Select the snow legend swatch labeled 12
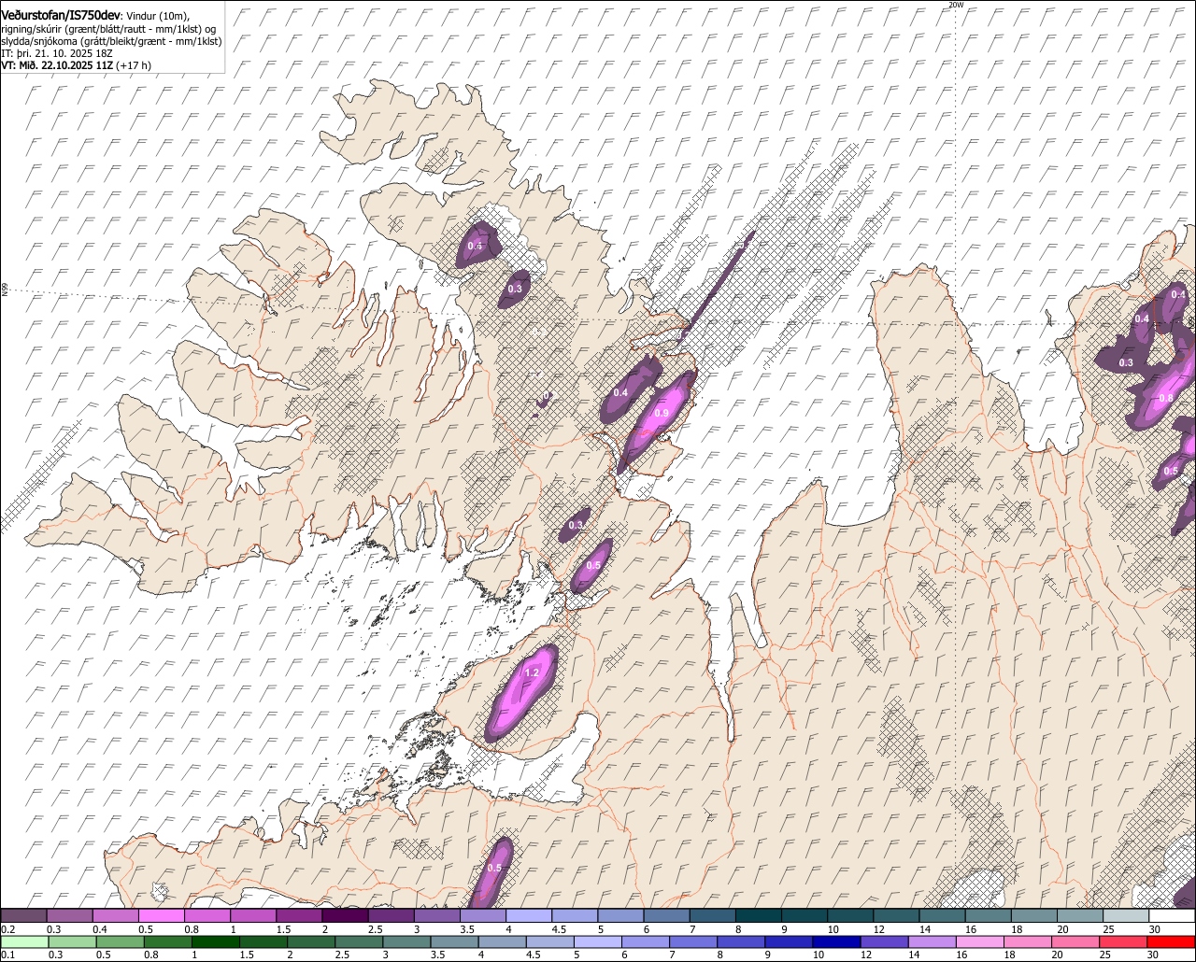1196x962 pixels. (x=896, y=915)
